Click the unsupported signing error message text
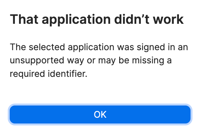 pyautogui.click(x=99, y=60)
